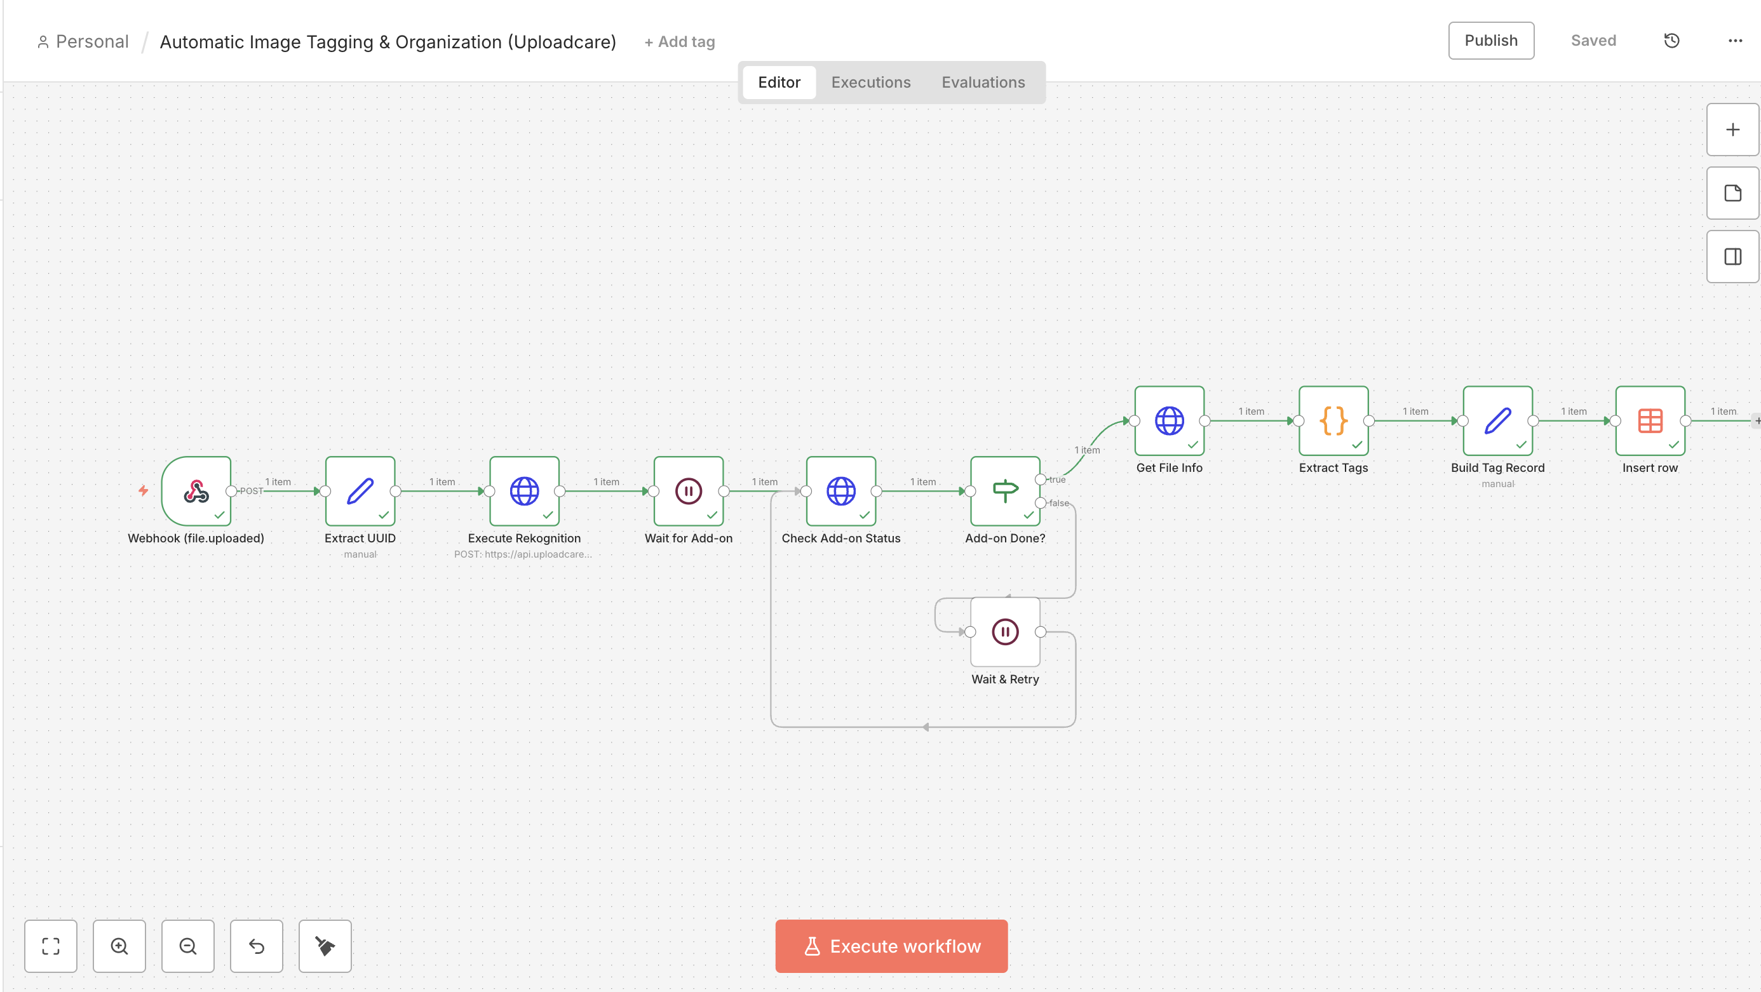Open the Wait & Retry node
1761x992 pixels.
point(1005,632)
